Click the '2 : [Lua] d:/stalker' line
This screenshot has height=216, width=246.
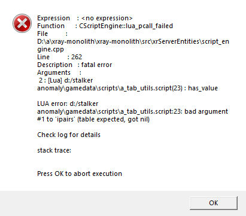click(x=66, y=80)
